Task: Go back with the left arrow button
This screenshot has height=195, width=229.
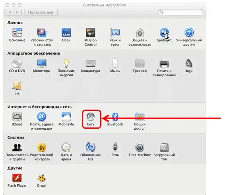Action: tap(10, 12)
